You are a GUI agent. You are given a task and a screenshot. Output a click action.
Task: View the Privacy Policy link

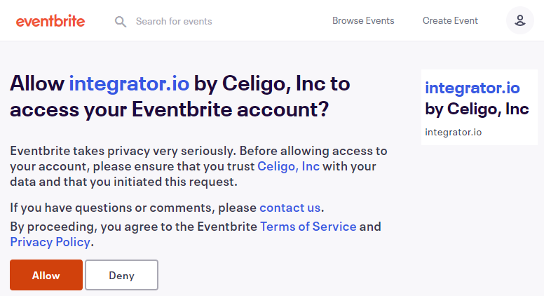click(50, 242)
